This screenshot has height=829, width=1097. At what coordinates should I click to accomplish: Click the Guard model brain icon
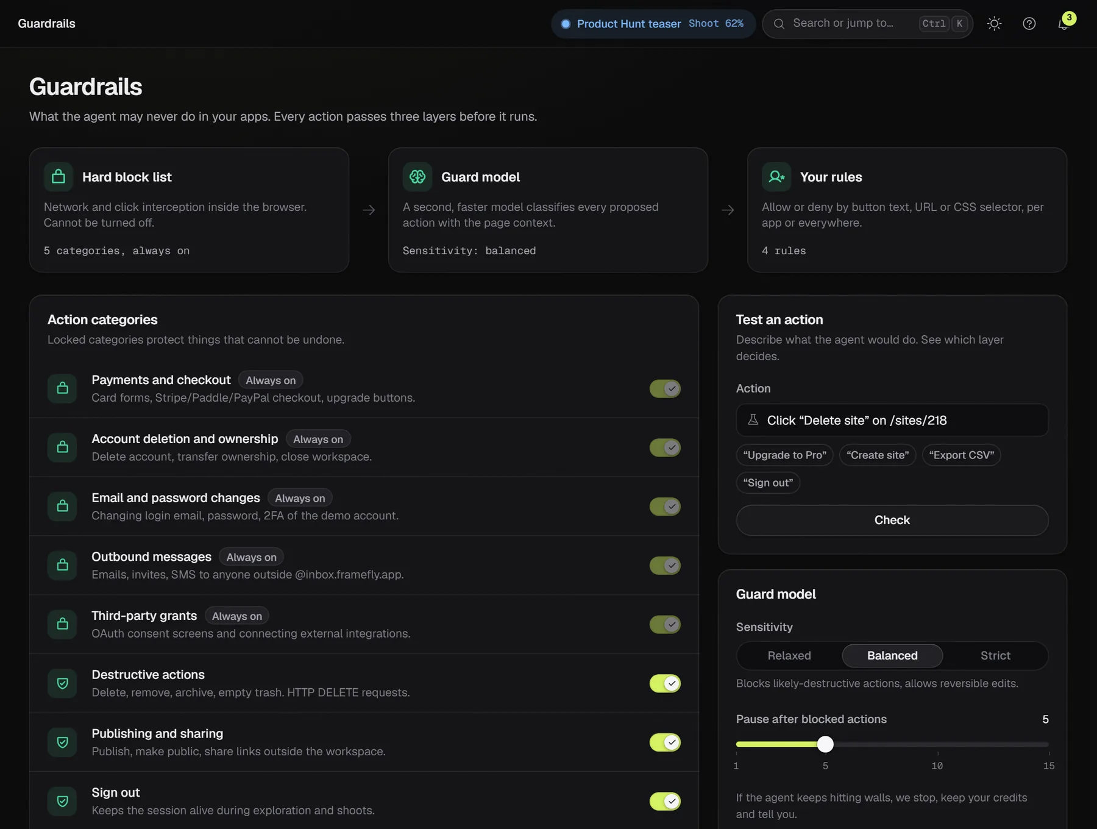point(417,177)
